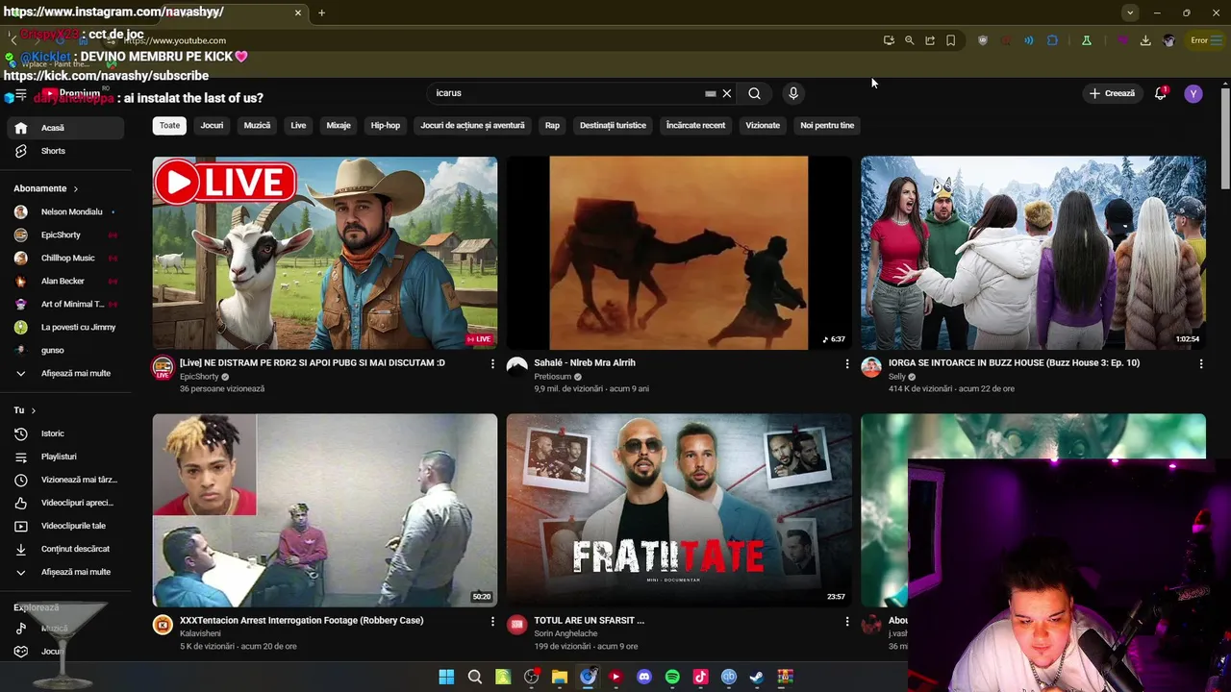This screenshot has width=1231, height=692.
Task: Open qBittorrent from the taskbar
Action: 729,677
